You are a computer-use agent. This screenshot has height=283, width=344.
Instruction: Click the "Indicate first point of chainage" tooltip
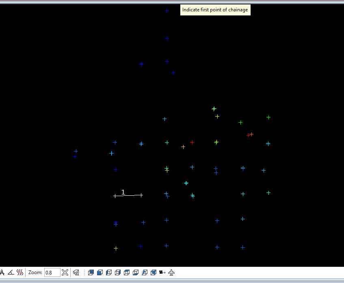click(215, 10)
